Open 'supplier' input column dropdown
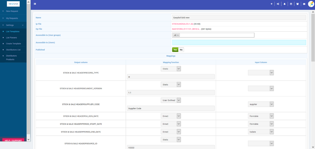The width and height of the screenshot is (315, 149). [x=261, y=104]
